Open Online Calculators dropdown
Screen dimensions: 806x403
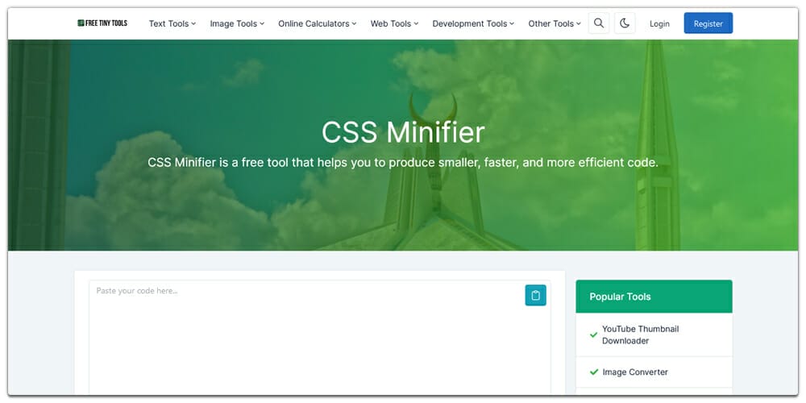[x=317, y=23]
